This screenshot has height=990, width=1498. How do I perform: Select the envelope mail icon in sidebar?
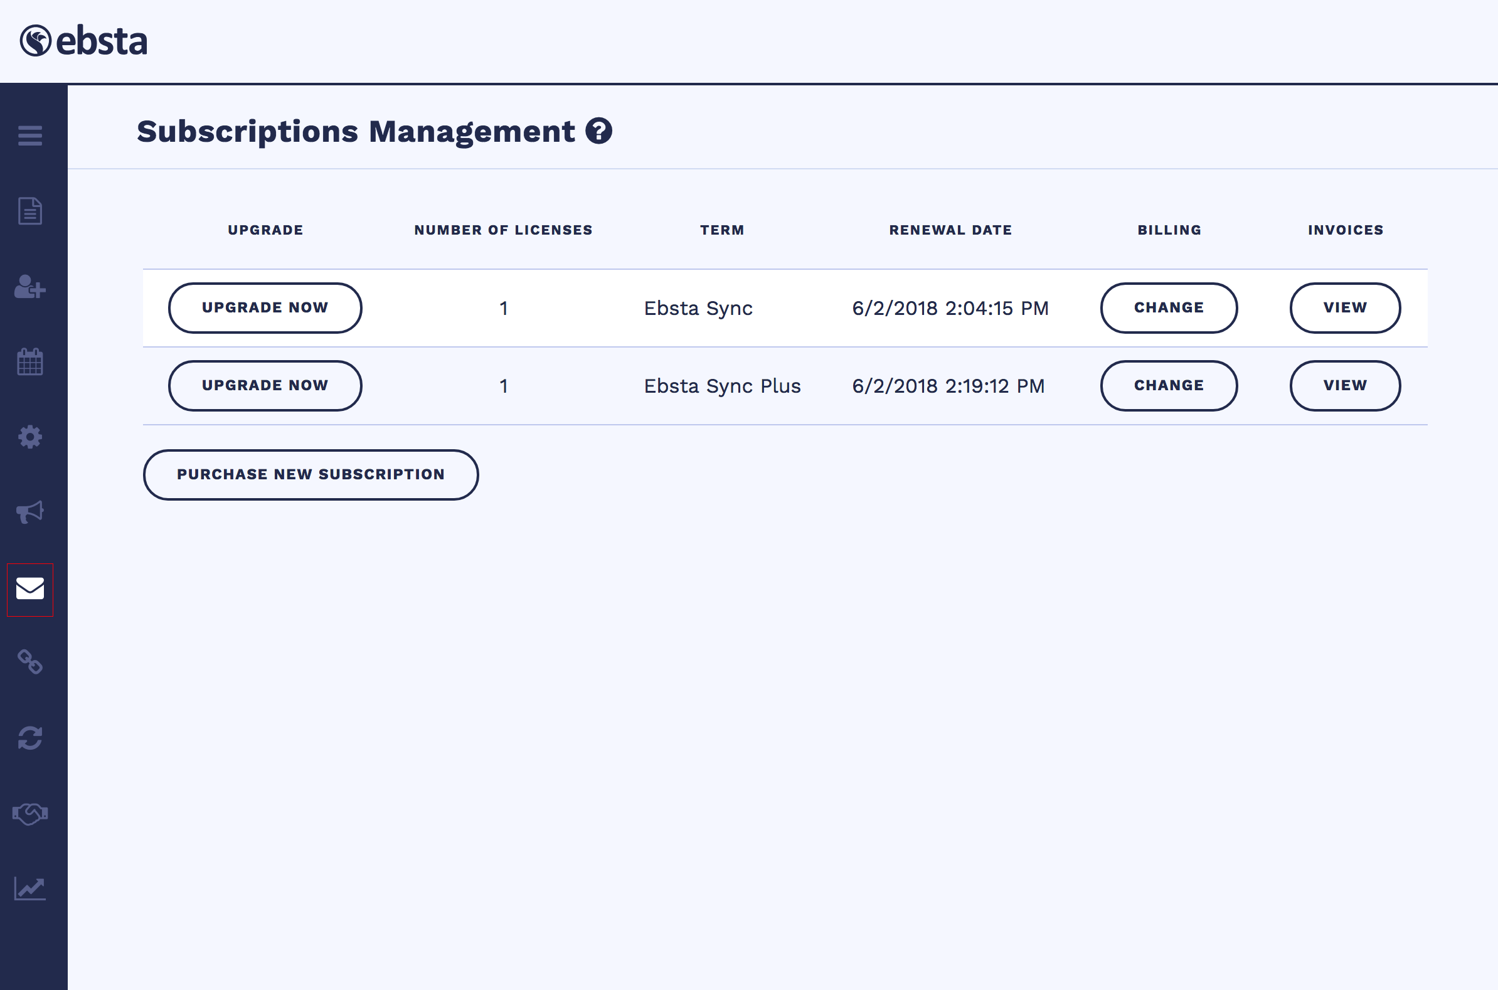29,588
